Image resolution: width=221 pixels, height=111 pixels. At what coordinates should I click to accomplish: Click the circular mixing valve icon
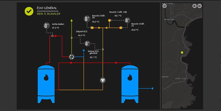click(72, 57)
